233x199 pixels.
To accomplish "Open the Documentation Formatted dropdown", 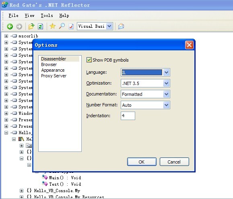I will [x=167, y=94].
